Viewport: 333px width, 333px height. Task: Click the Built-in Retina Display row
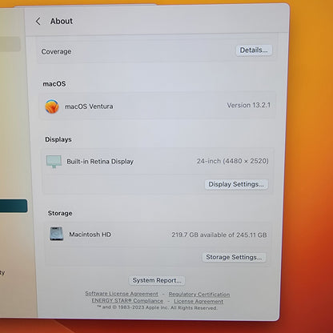point(158,162)
